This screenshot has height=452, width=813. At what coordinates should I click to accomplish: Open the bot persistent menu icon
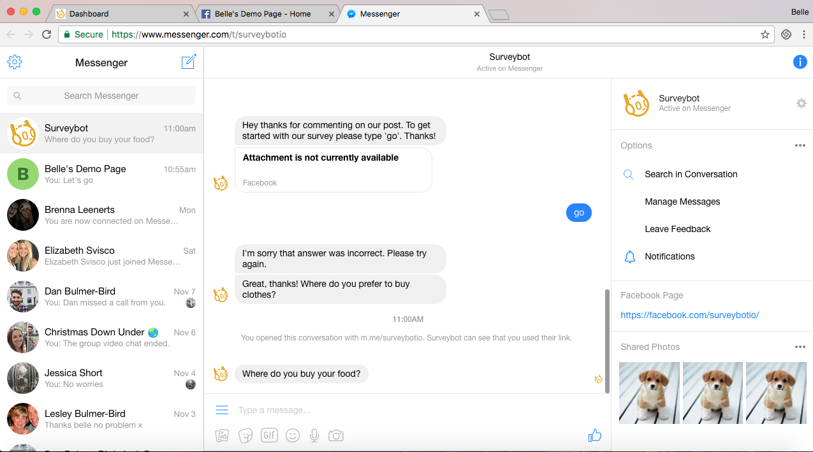pyautogui.click(x=222, y=410)
